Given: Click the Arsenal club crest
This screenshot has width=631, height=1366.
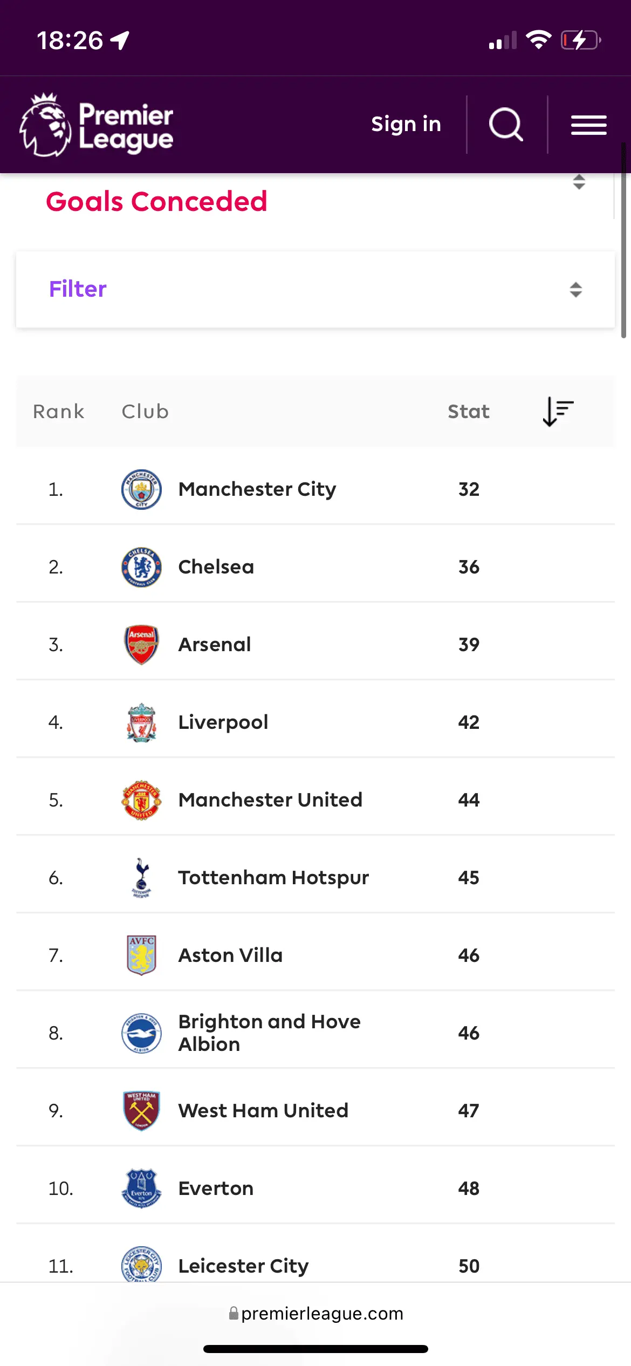Looking at the screenshot, I should click(x=141, y=645).
